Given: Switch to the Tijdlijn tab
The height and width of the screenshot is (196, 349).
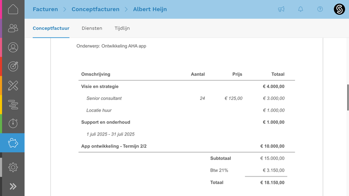Looking at the screenshot, I should pos(122,28).
